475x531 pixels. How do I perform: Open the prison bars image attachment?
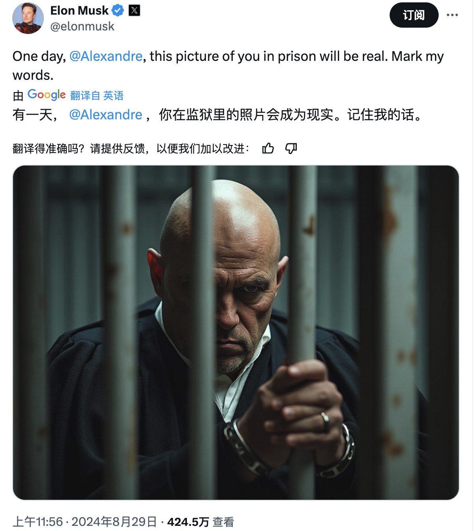[x=236, y=332]
